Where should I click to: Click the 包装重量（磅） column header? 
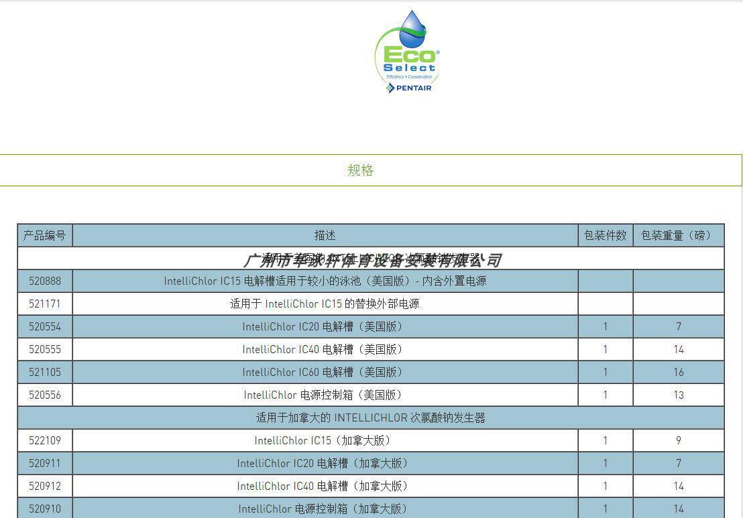(679, 235)
